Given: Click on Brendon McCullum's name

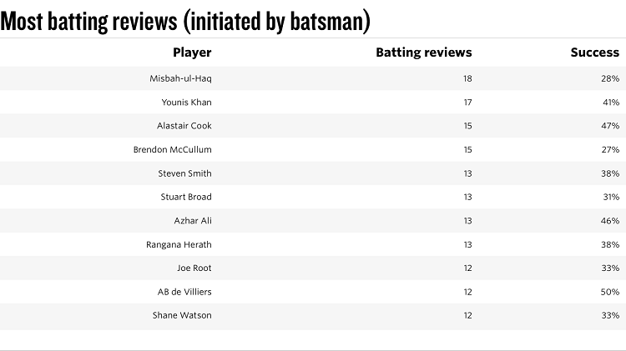Looking at the screenshot, I should (173, 149).
